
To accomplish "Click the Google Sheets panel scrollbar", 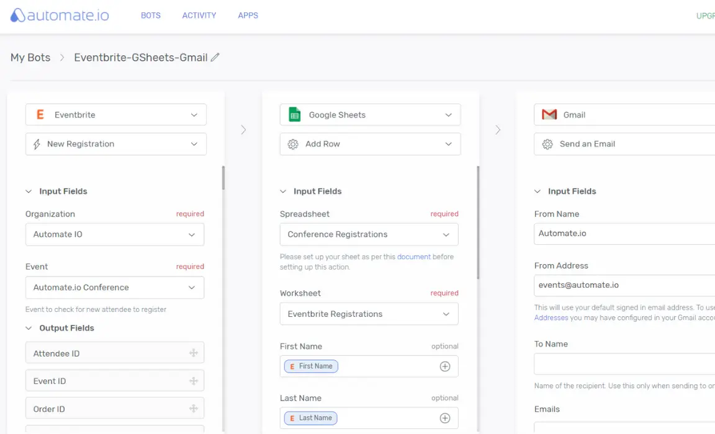I will coord(478,222).
